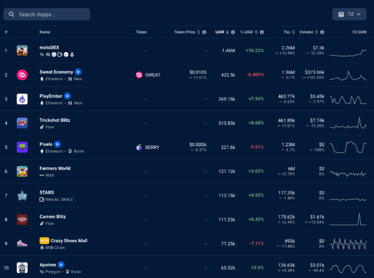Open the 7d time range dropdown
374x278 pixels.
350,14
